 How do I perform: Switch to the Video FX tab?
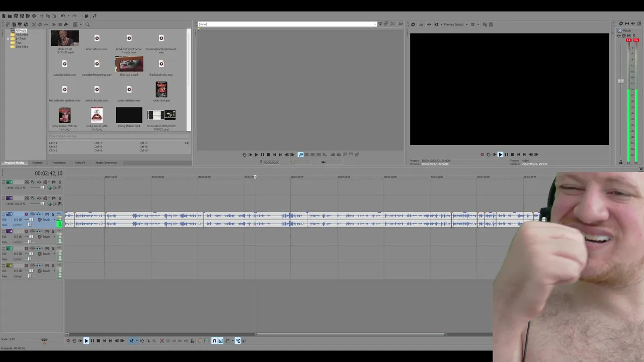(x=80, y=163)
